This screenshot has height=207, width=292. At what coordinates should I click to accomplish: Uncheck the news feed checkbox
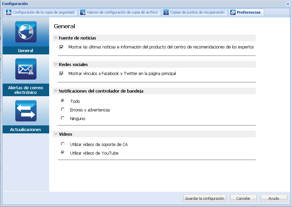(x=61, y=47)
